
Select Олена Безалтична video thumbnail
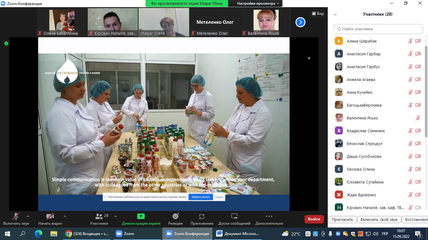click(62, 22)
